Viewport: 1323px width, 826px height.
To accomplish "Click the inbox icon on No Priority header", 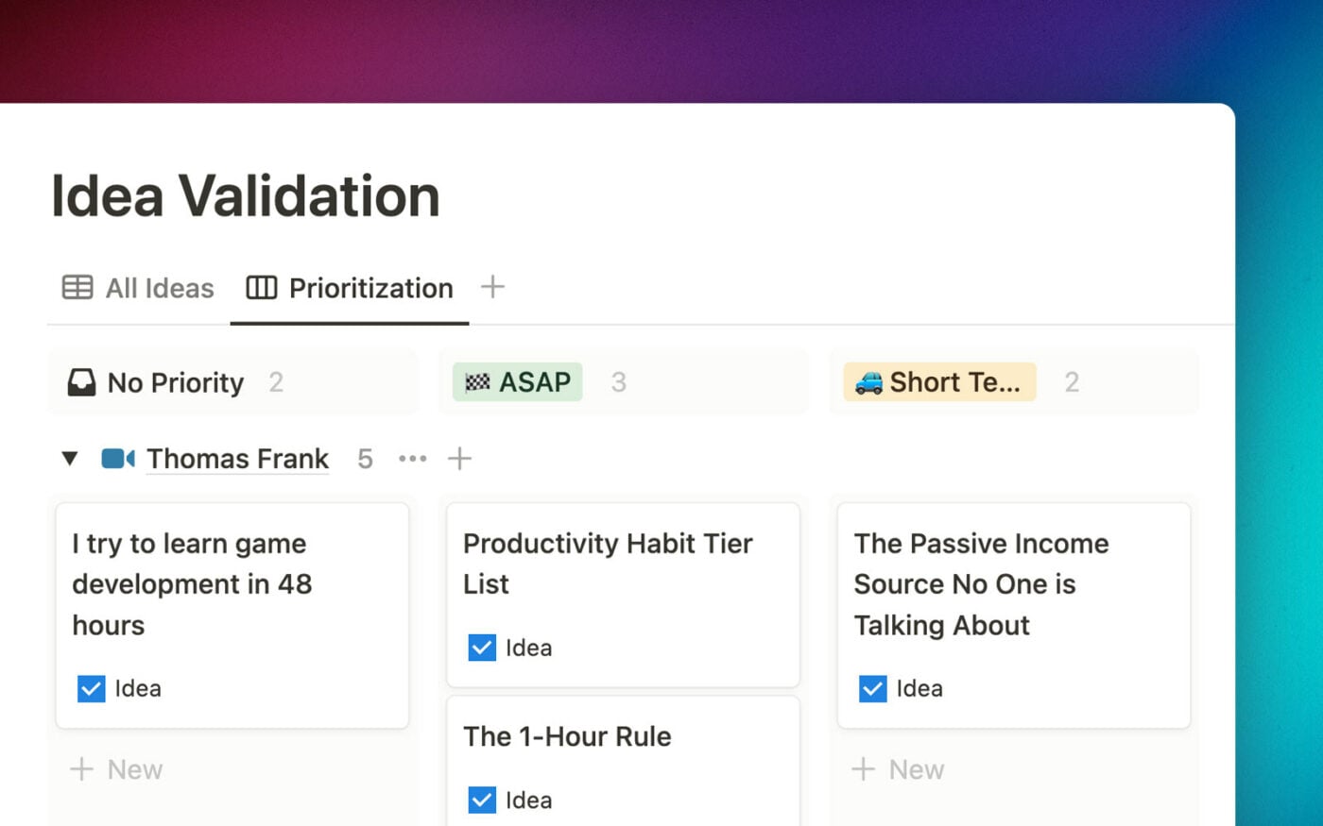I will (x=83, y=382).
